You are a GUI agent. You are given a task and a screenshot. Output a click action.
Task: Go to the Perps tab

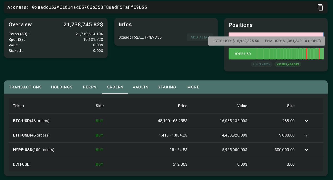(90, 87)
